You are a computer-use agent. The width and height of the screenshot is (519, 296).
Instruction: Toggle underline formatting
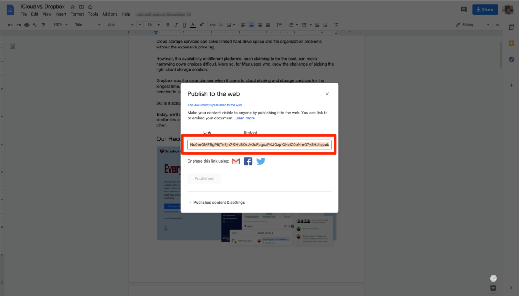[x=184, y=24]
